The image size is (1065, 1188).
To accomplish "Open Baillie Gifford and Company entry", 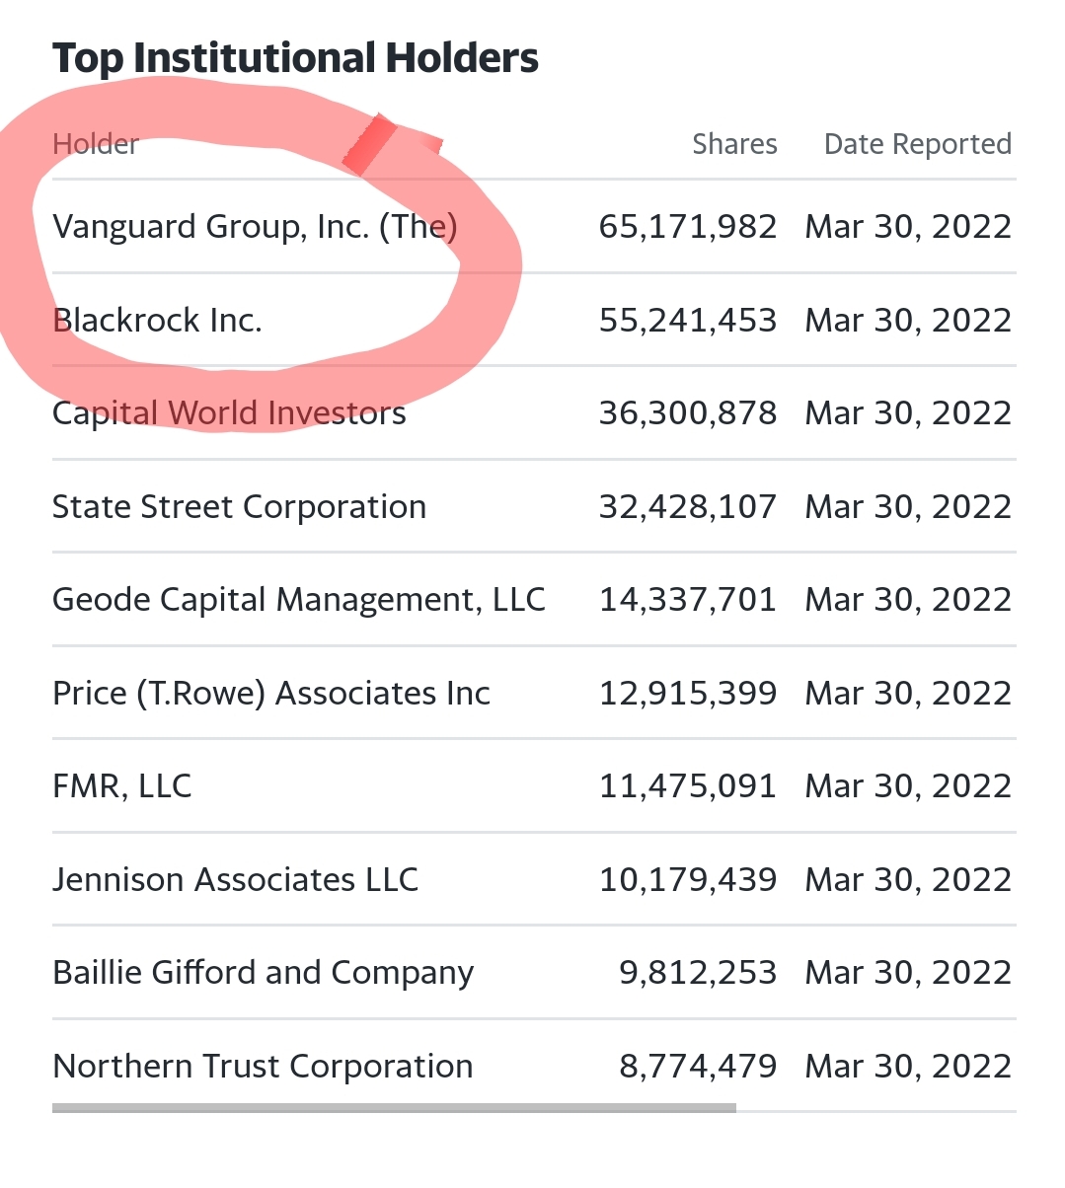I will click(x=263, y=973).
